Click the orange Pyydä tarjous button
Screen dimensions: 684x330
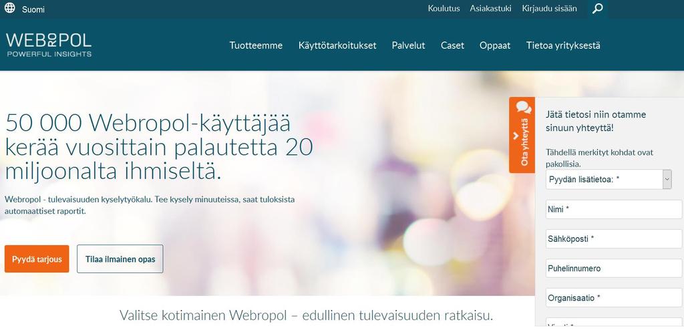37,259
